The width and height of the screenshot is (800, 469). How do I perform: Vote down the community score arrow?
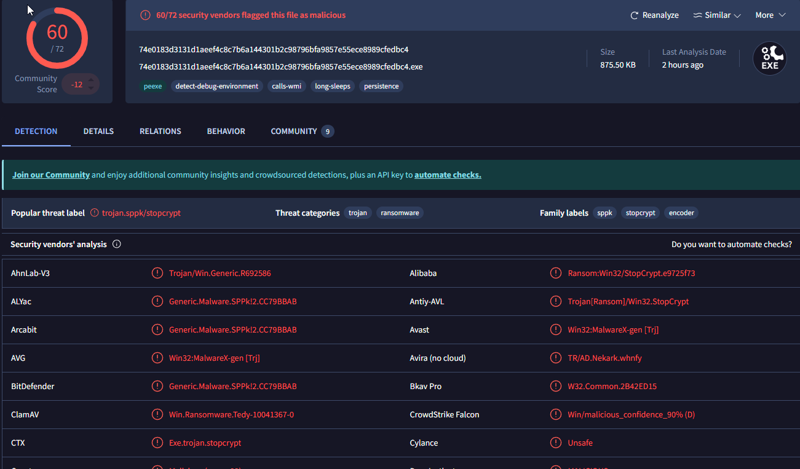(x=91, y=89)
